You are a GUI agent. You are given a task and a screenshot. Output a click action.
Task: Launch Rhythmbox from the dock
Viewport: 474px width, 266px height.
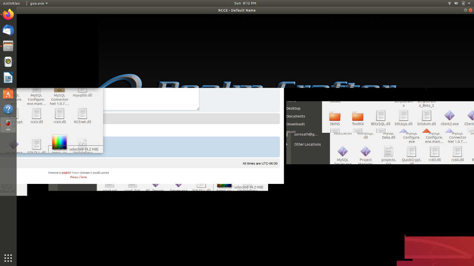(x=8, y=62)
